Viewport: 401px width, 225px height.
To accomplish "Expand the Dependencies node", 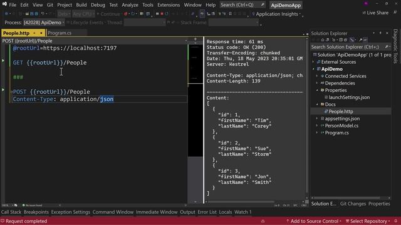I will (317, 83).
